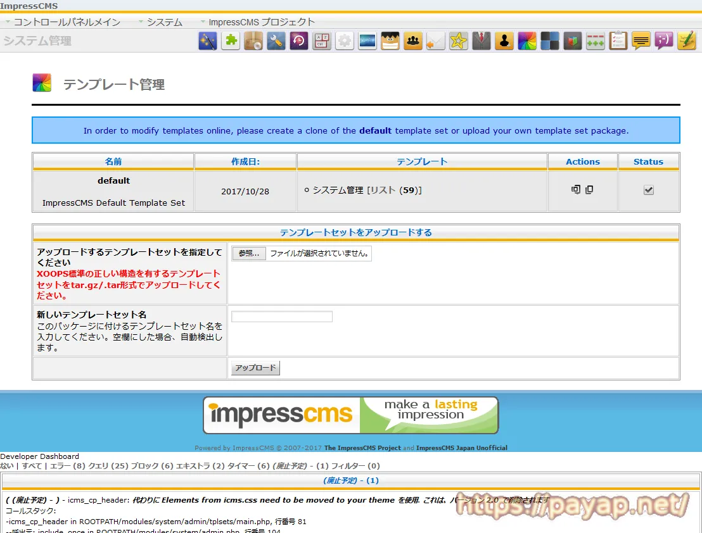Open the cartoon face avatars icon

pos(390,41)
